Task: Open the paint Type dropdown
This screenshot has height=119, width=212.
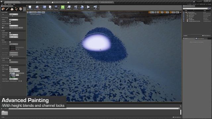Action: click(x=14, y=71)
